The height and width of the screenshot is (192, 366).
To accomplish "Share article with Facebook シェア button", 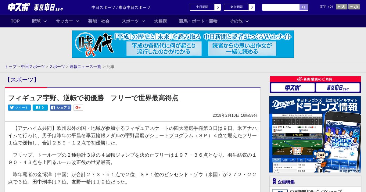I will [60, 108].
